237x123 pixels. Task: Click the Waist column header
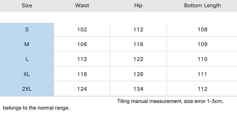(x=82, y=6)
